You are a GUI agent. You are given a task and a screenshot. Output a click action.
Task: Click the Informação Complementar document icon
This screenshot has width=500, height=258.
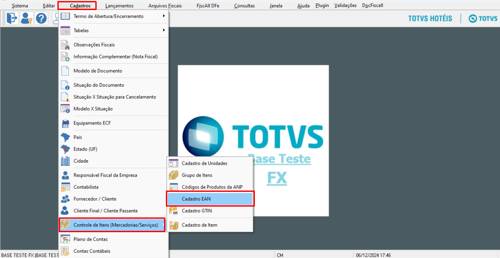tap(65, 57)
